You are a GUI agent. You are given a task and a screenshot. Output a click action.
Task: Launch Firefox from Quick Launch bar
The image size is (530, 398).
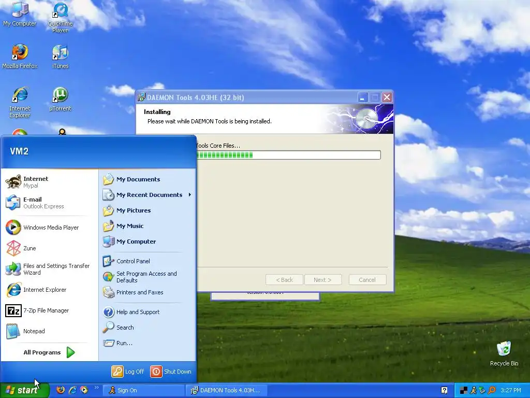(x=61, y=390)
